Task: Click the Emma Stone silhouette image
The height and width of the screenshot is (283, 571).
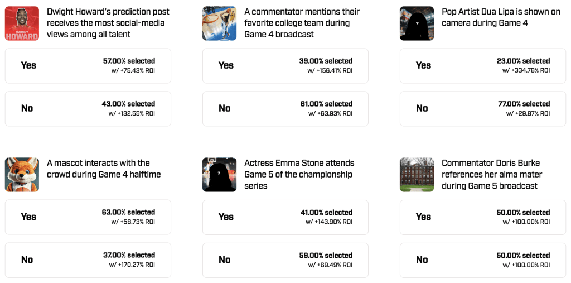Action: click(219, 175)
